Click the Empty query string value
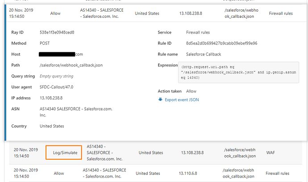Viewport: 308px width, 182px height. 56,76
